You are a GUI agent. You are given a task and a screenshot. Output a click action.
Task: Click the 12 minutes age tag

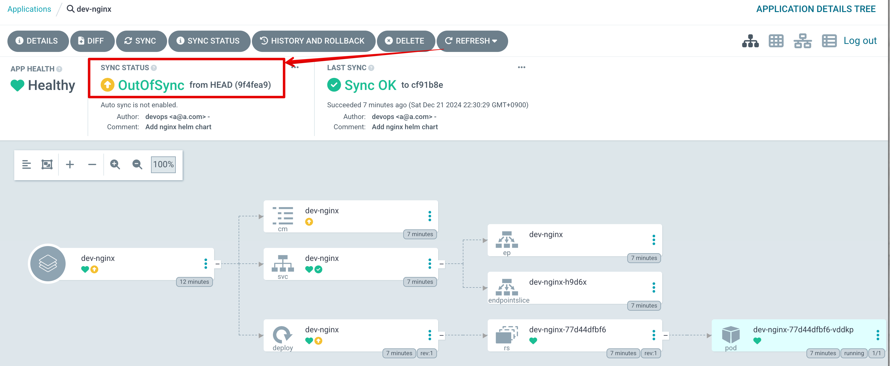point(194,282)
